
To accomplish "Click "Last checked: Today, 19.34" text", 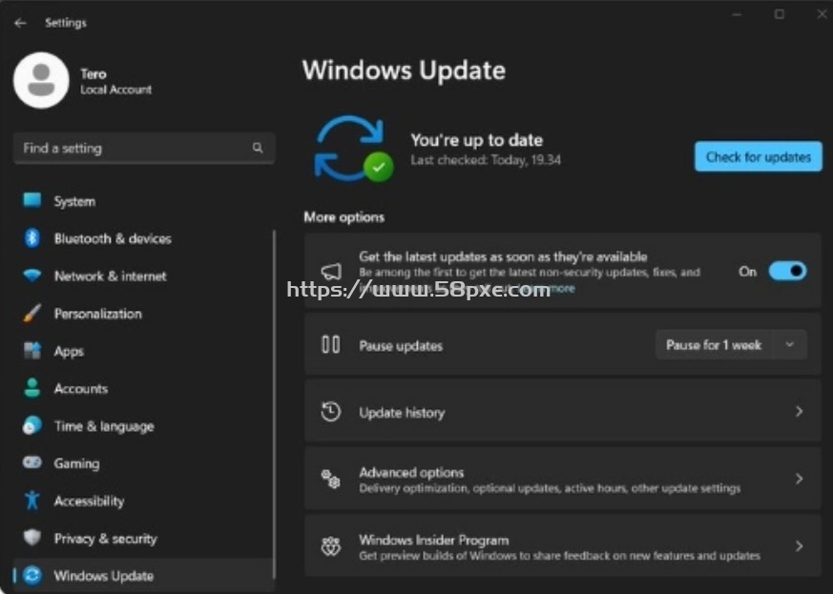I will click(486, 160).
